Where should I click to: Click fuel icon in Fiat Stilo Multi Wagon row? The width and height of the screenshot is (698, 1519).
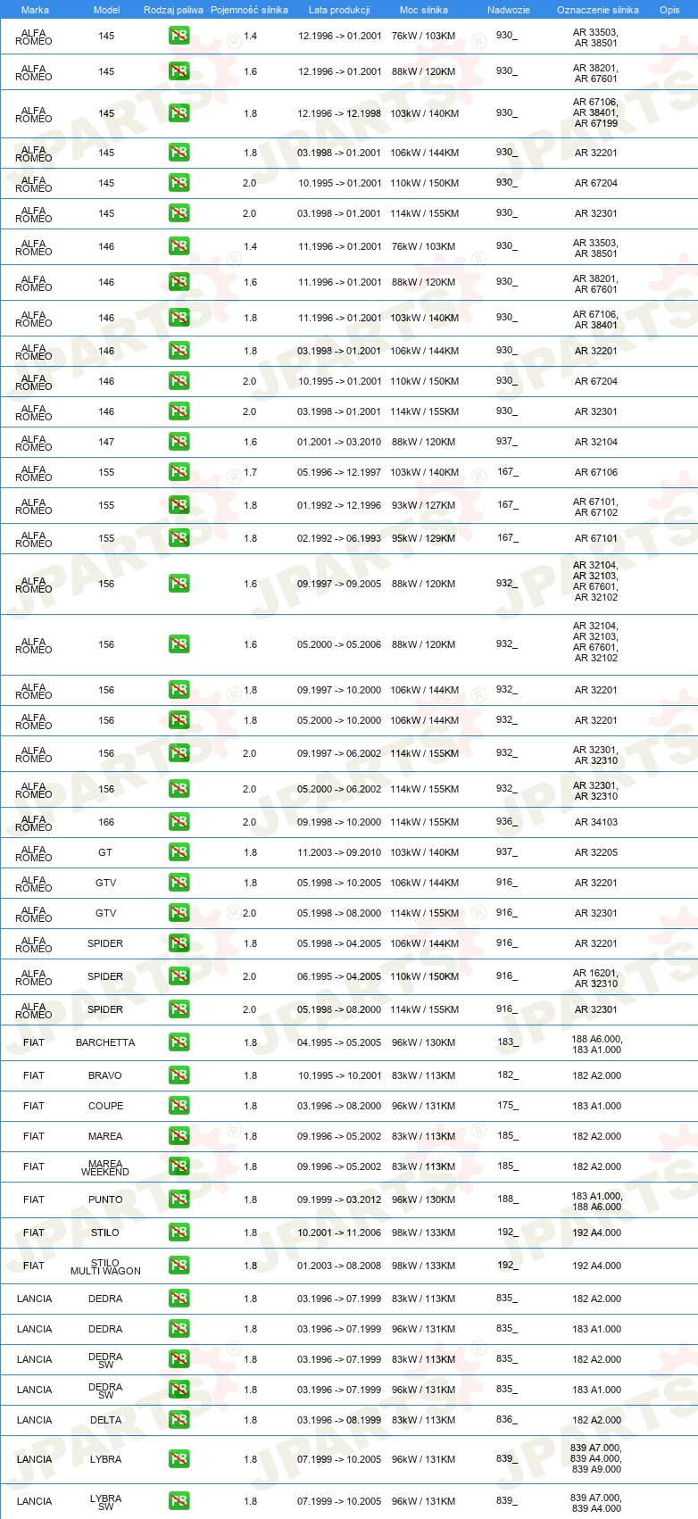[179, 1266]
